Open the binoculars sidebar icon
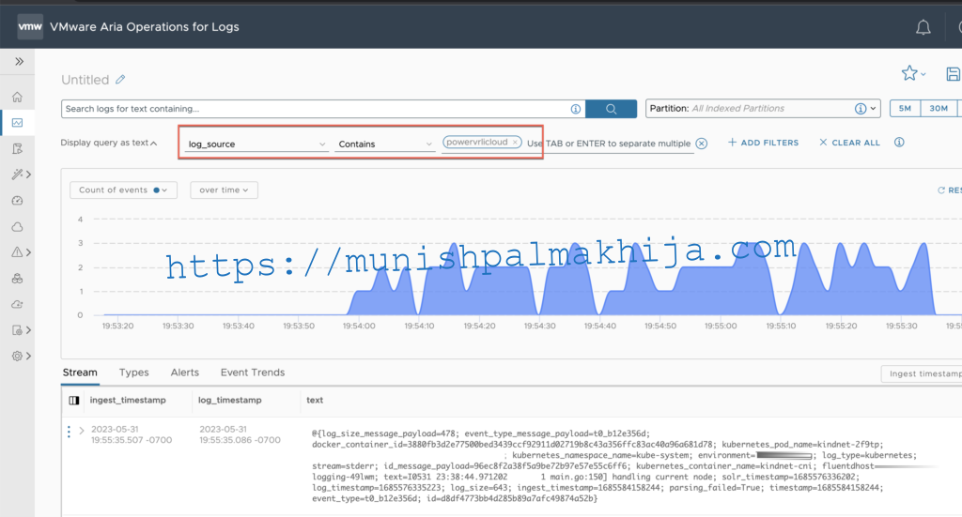 click(x=17, y=278)
